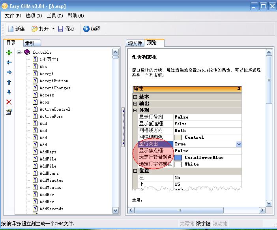Screen dimensions: 277x230
Task: Click the 编译 compile button
Action: [x=92, y=29]
